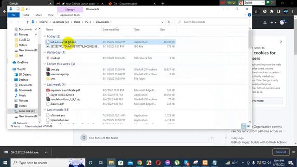Open CLASS 02 folder in sidebar
Image resolution: width=297 pixels, height=167 pixels.
[24, 40]
